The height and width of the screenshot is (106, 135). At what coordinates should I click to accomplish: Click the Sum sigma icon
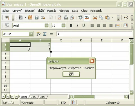coord(45,34)
